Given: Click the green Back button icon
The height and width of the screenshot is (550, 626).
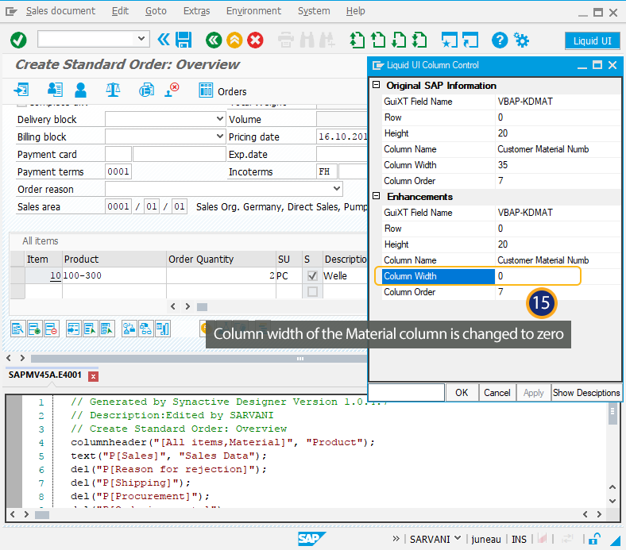Looking at the screenshot, I should tap(214, 40).
